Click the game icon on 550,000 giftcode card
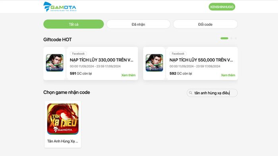The width and height of the screenshot is (278, 156). [x=154, y=63]
